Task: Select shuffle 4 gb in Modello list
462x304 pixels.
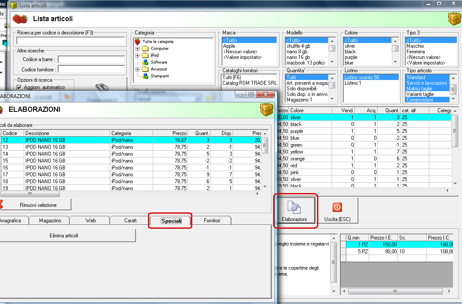Action: tap(307, 46)
